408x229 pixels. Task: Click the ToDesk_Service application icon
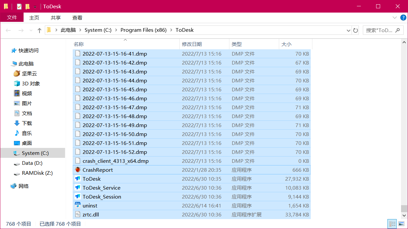(78, 188)
